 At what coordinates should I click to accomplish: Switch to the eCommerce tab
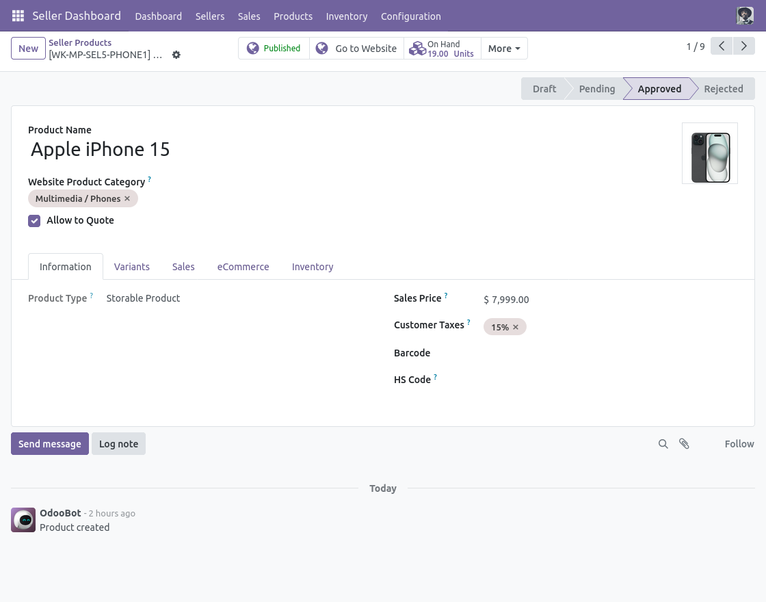(243, 267)
